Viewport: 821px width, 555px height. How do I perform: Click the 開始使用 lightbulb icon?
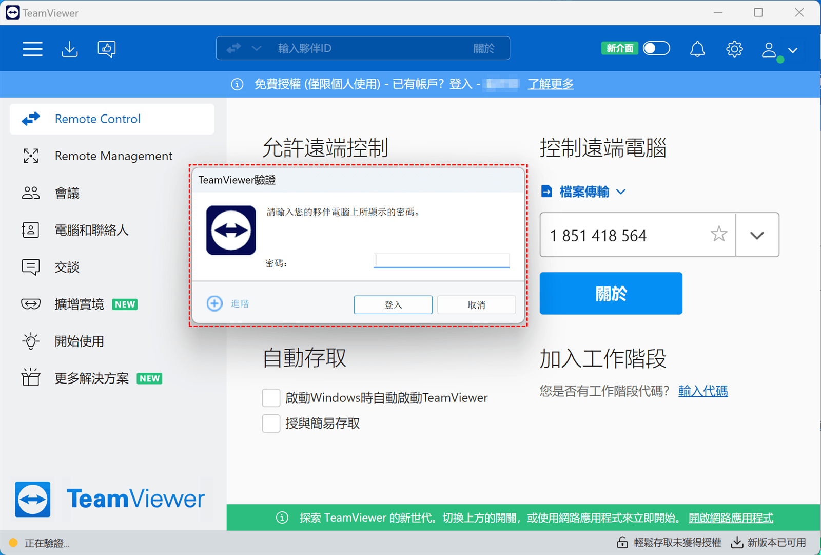point(31,341)
